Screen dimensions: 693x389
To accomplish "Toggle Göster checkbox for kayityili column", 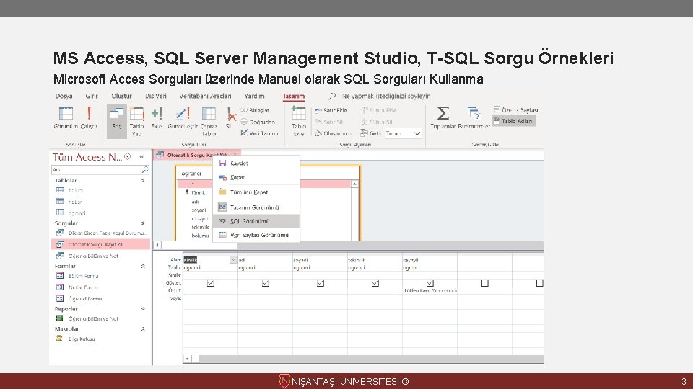I will 430,283.
